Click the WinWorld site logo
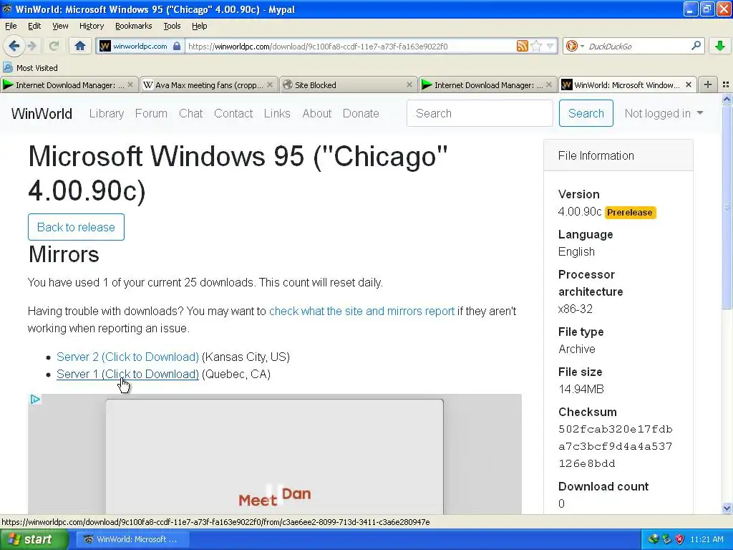Screen dimensions: 733x550 click(42, 114)
